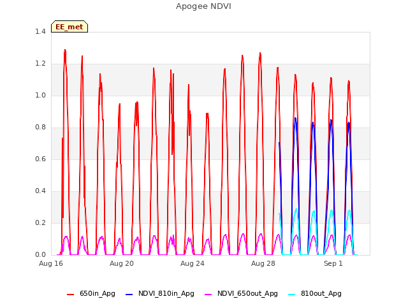This screenshot has width=408, height=306.
Task: Click the 0.6 y-axis label
Action: click(40, 159)
